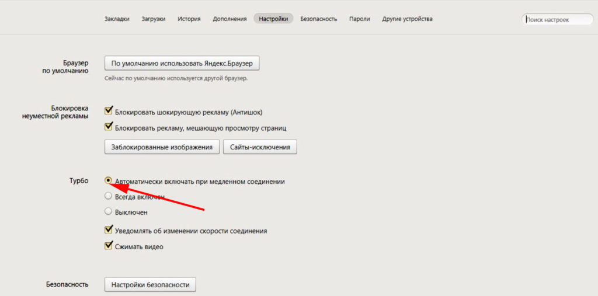This screenshot has height=296, width=598.
Task: Select the Выключен Turbo radio button
Action: coord(108,212)
